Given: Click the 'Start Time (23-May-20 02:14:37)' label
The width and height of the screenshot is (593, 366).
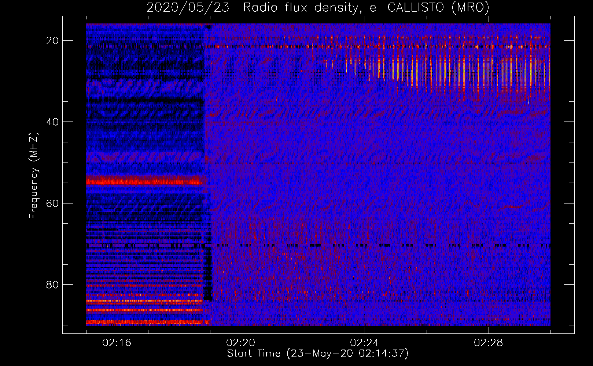Looking at the screenshot, I should click(318, 354).
